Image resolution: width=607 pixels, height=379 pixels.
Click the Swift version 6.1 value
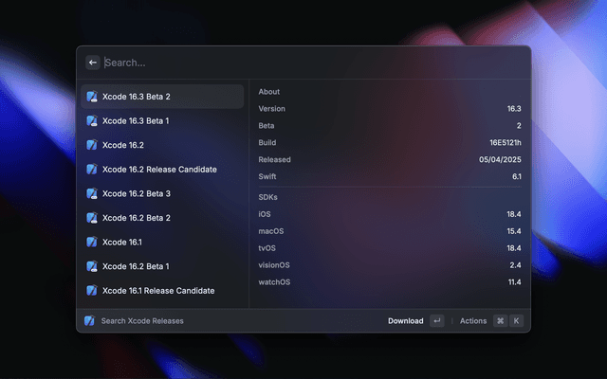tap(516, 177)
